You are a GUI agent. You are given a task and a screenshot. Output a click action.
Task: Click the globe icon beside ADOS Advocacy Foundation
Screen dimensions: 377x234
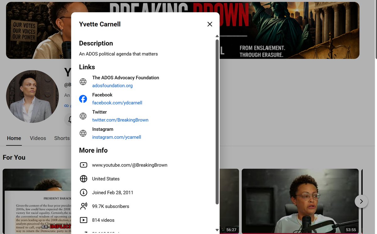tap(83, 82)
